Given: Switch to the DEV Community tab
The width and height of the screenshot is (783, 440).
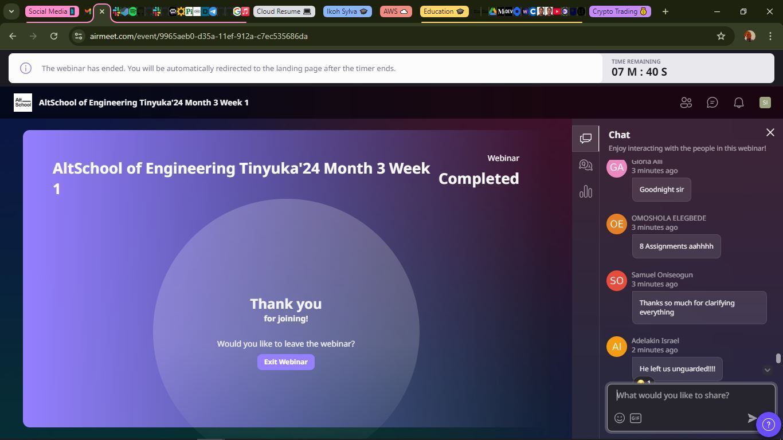Looking at the screenshot, I should coord(508,11).
